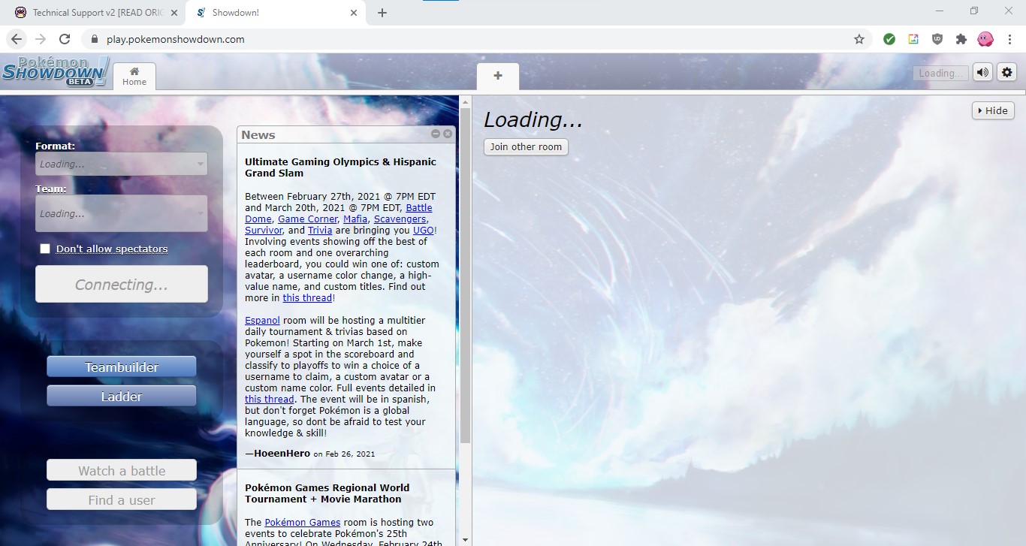Open the Chrome extensions puzzle icon

pos(961,39)
